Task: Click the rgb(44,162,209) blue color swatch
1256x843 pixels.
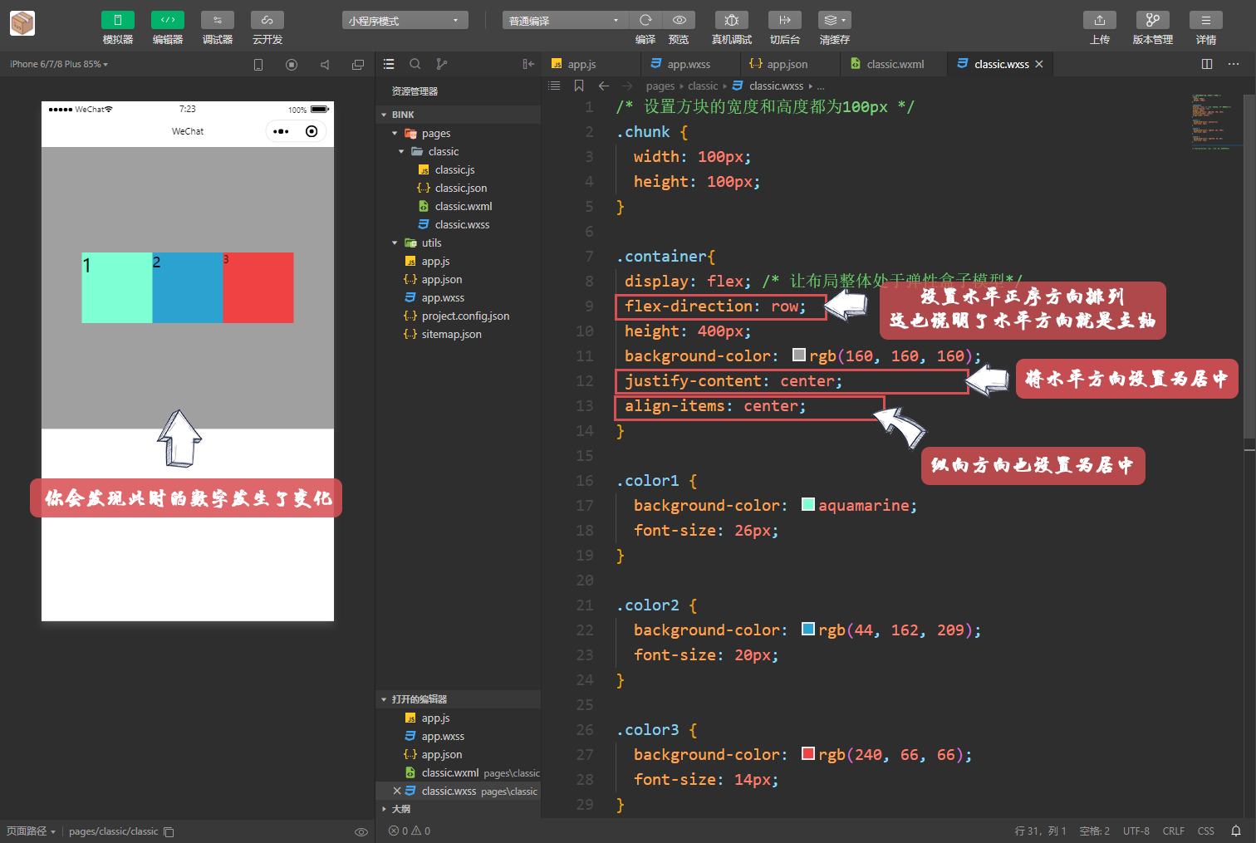Action: [808, 629]
